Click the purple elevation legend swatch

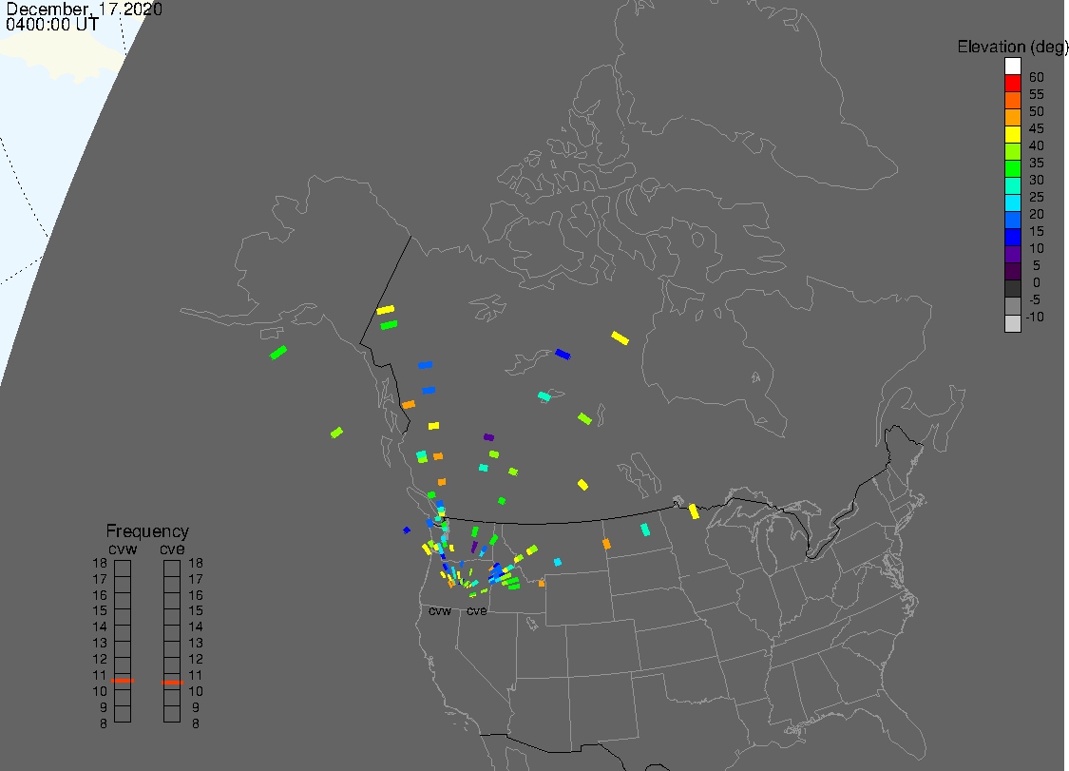(x=1012, y=254)
